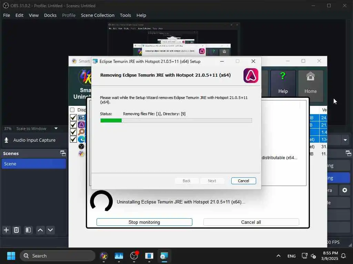Click the ENG language indicator
The image size is (353, 264).
[292, 256]
